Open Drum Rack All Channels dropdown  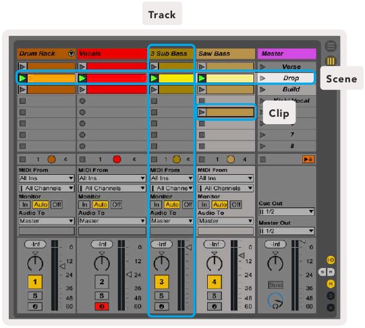click(47, 188)
